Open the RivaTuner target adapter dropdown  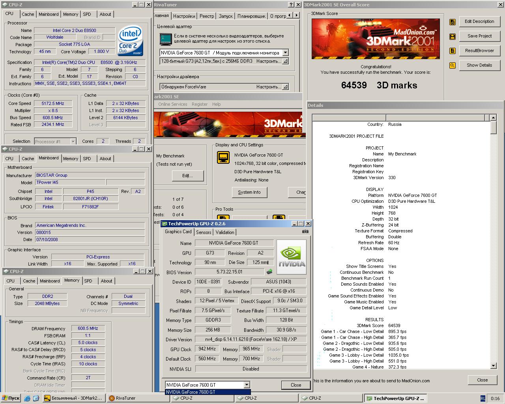[x=286, y=52]
